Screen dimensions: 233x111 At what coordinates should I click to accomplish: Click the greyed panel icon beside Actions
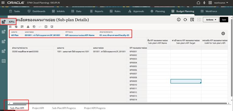click(199, 20)
